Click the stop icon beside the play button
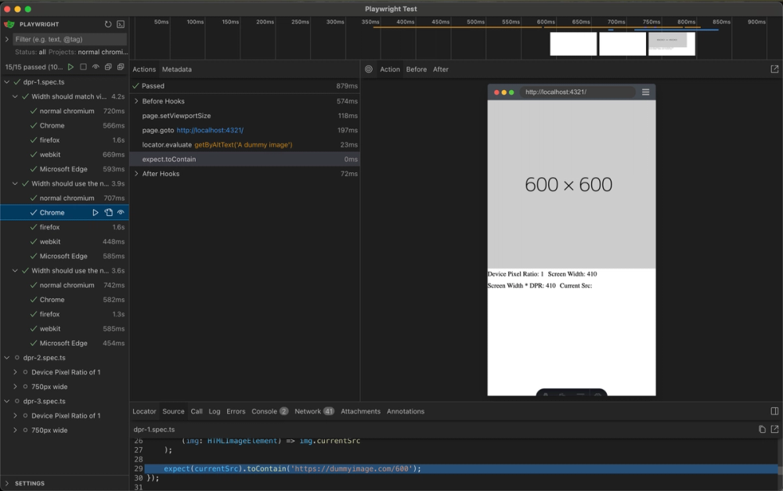Image resolution: width=783 pixels, height=491 pixels. point(82,67)
